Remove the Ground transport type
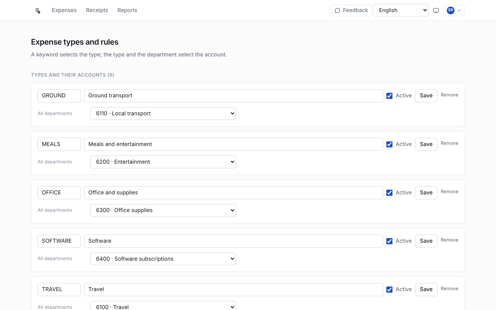Viewport: 496px width, 310px height. [449, 95]
